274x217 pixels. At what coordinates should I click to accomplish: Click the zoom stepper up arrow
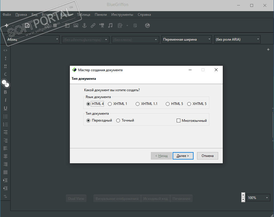click(x=243, y=195)
